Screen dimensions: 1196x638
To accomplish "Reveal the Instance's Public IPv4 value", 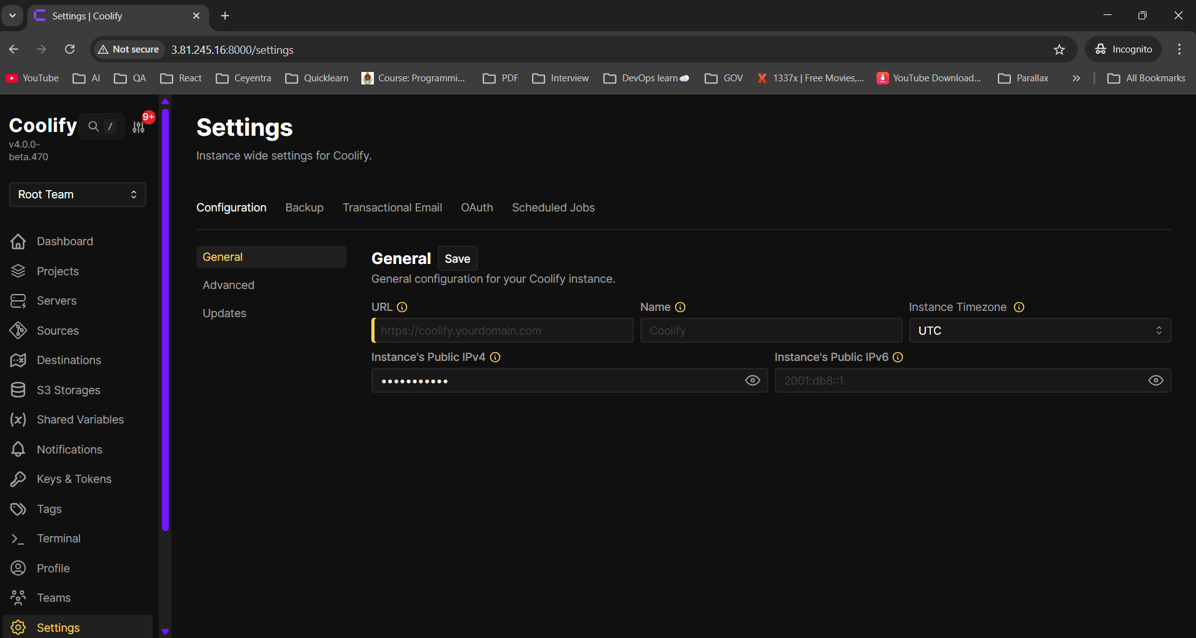I will pyautogui.click(x=752, y=381).
